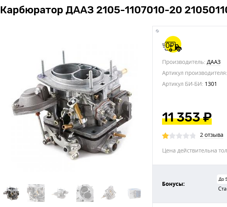Click the small gray striped circle icon
The image size is (227, 207).
157,31
